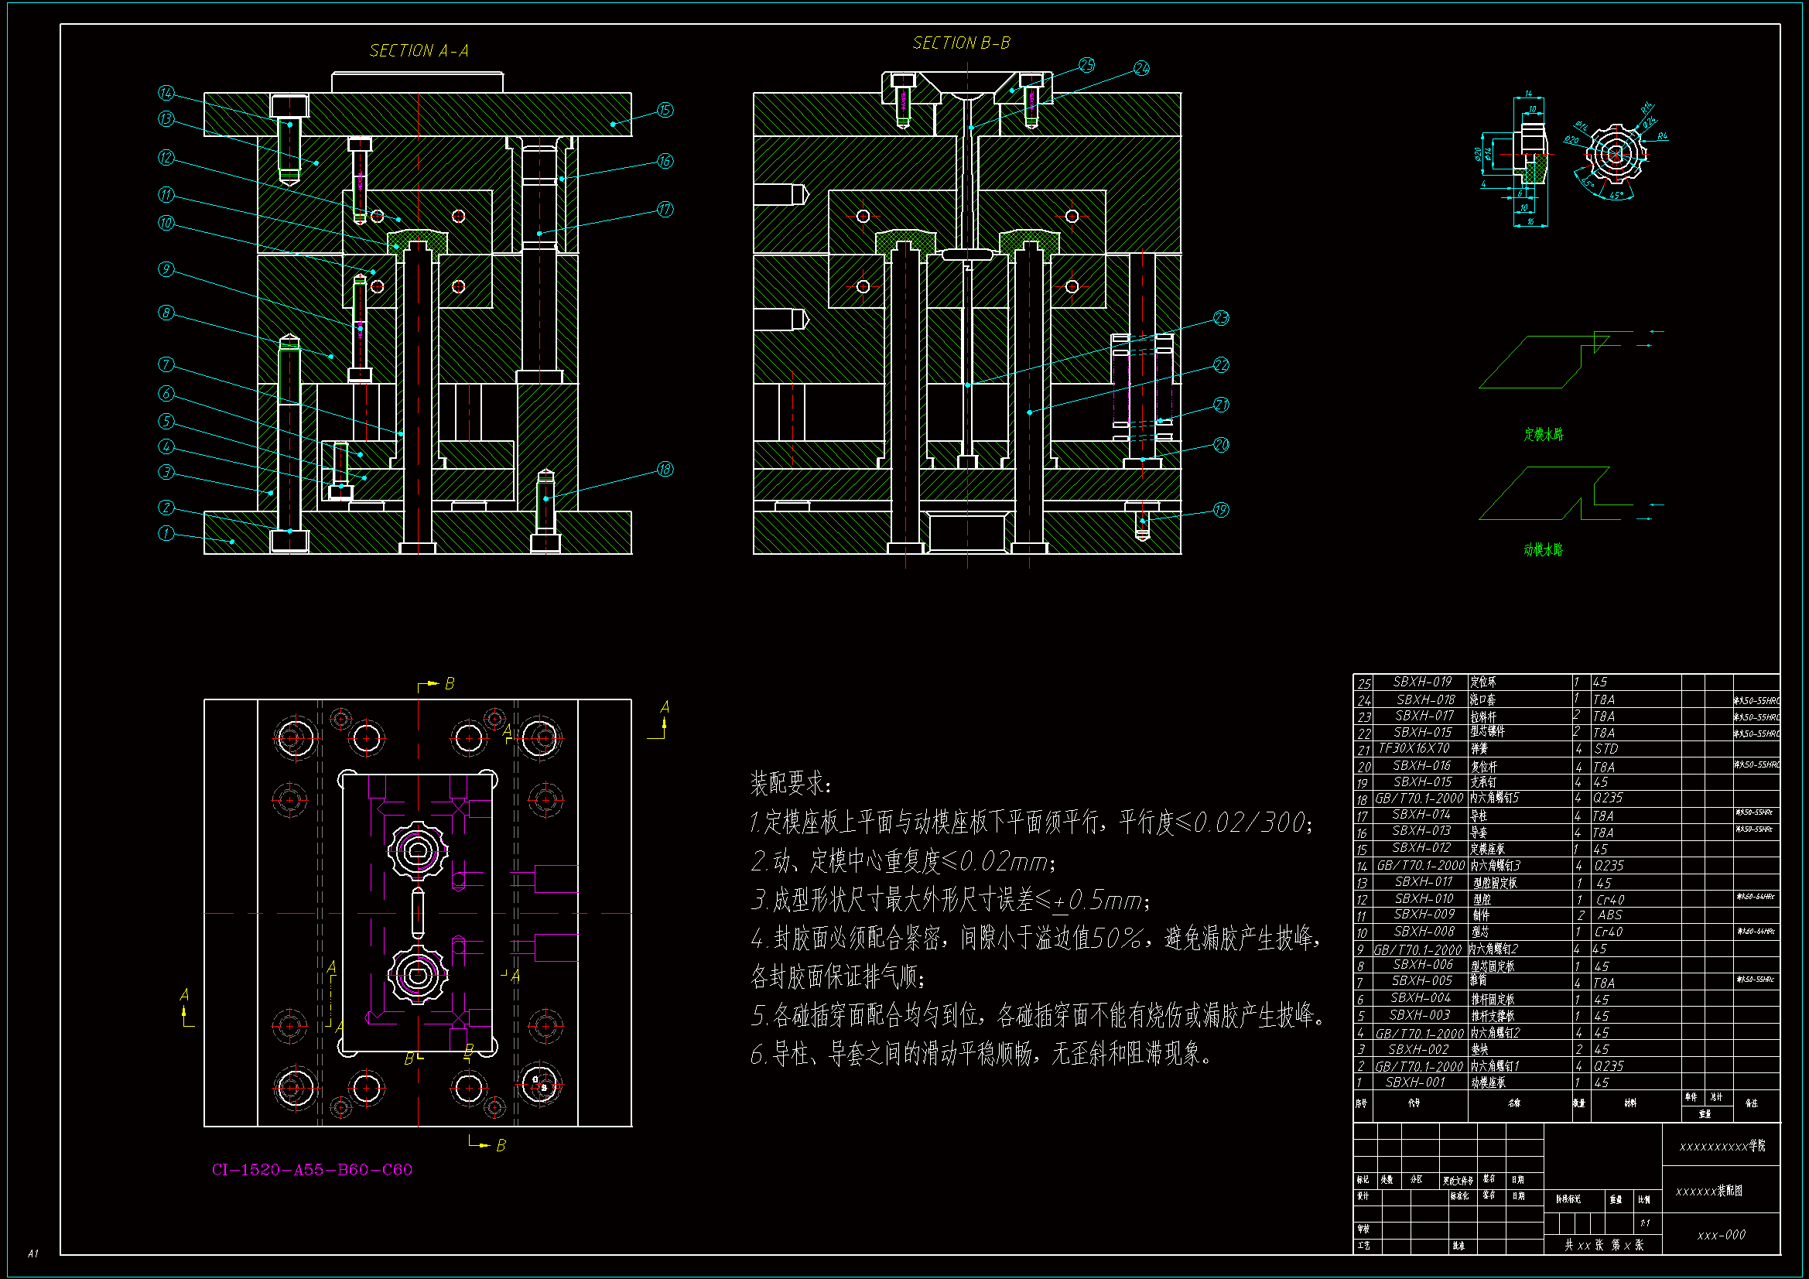
Task: Click the gear-shaped part detail view
Action: click(x=1616, y=155)
